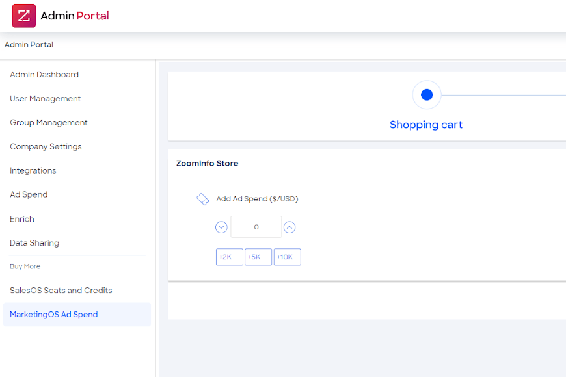Click the Admin Portal breadcrumb
Viewport: 566px width, 377px height.
(x=29, y=45)
